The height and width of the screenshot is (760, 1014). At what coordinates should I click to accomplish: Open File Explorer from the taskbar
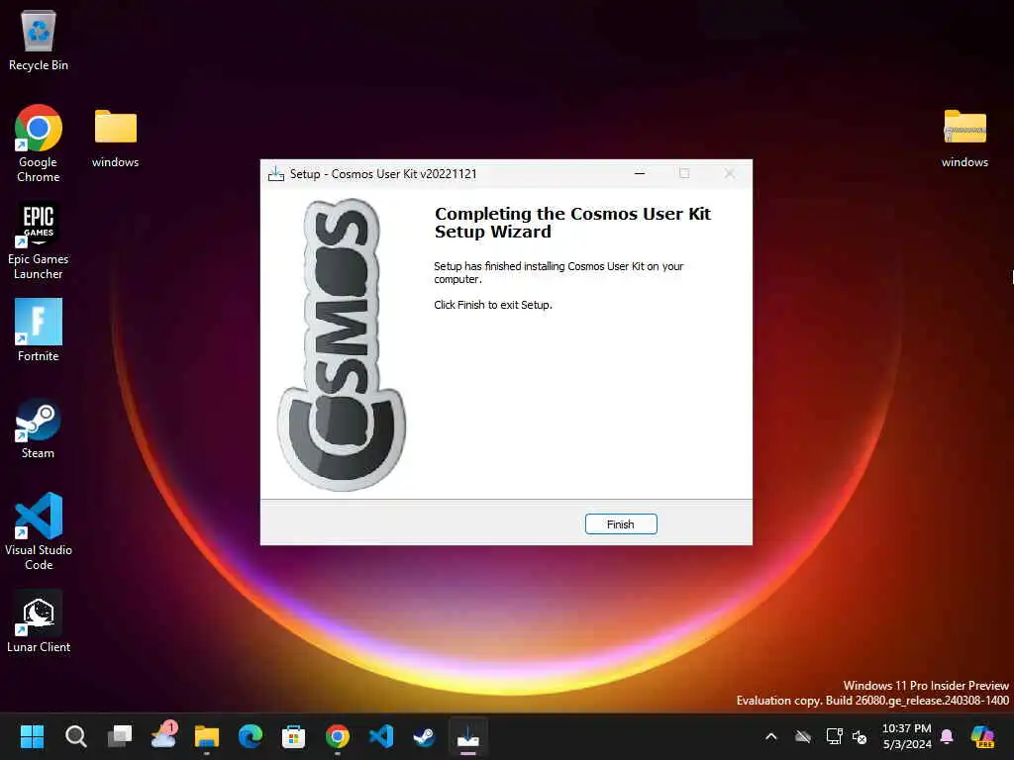click(x=207, y=736)
